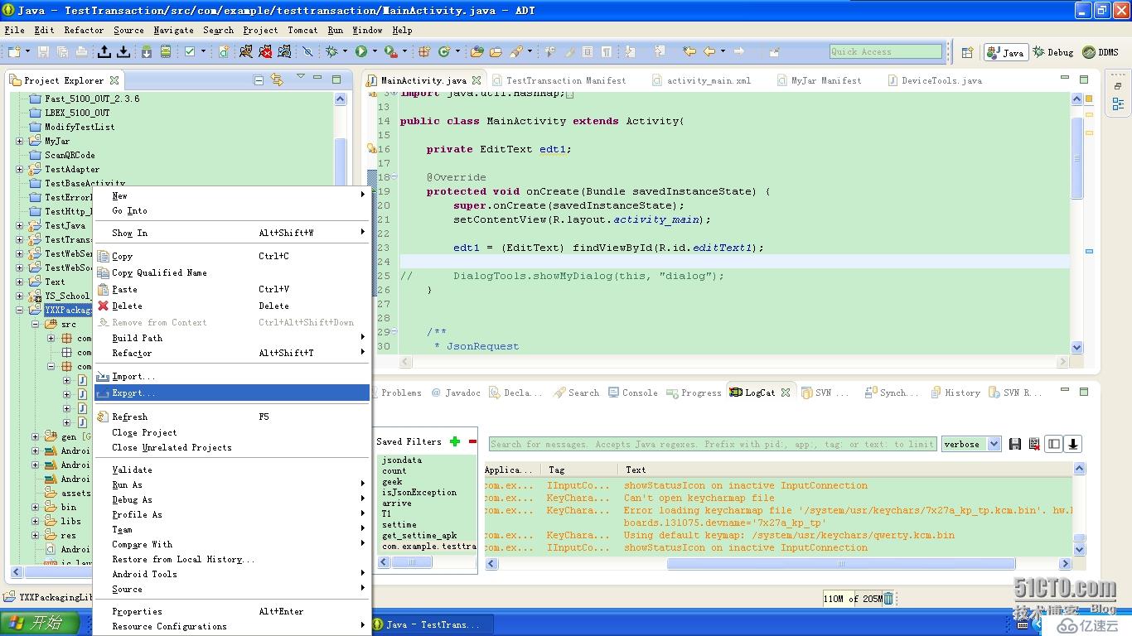This screenshot has height=636, width=1132.
Task: Select Properties in the context menu
Action: click(232, 611)
